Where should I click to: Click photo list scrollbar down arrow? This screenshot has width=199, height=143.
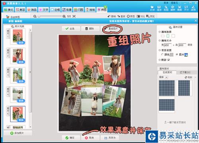30,127
